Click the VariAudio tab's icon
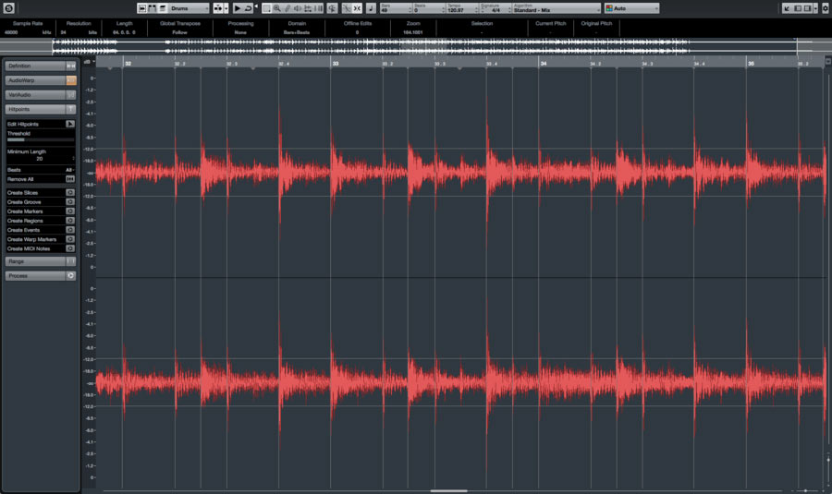The width and height of the screenshot is (832, 494). pyautogui.click(x=70, y=94)
